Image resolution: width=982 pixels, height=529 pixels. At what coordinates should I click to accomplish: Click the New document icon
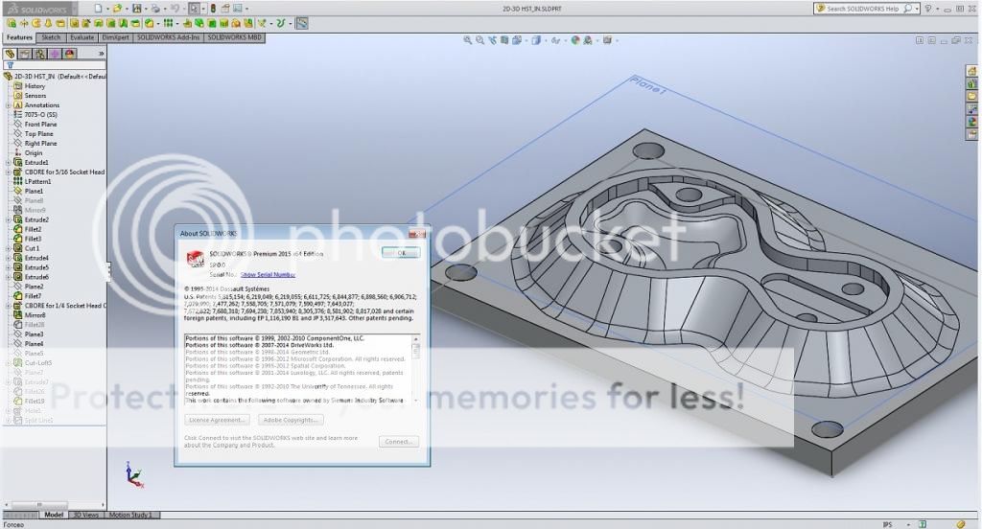point(99,8)
